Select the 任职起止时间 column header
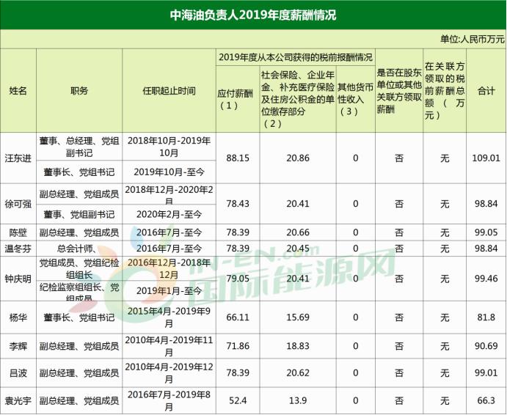507x415 pixels. tap(169, 91)
